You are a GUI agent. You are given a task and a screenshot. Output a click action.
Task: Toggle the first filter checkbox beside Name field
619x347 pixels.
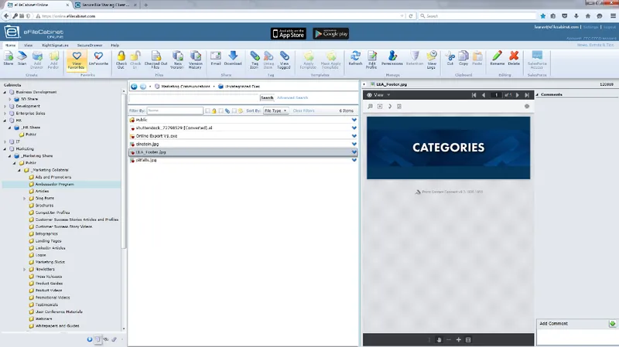207,111
